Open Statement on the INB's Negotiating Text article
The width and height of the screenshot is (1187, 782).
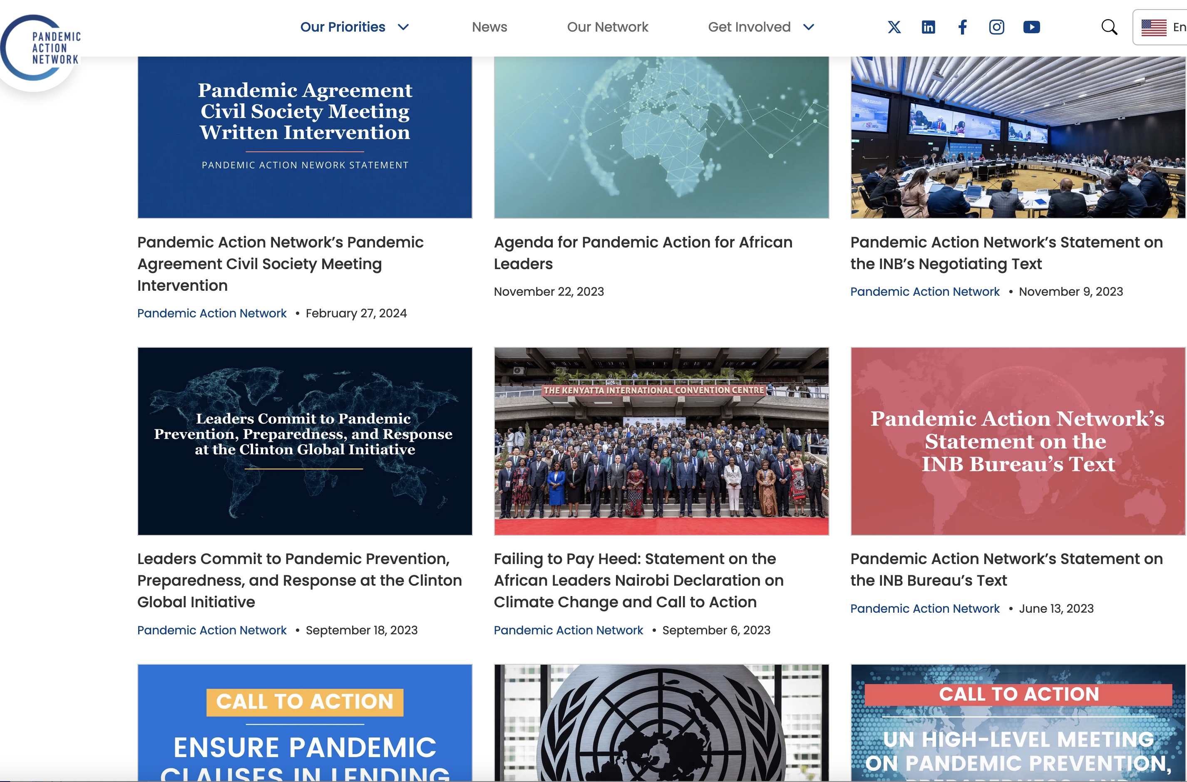[x=1006, y=253]
